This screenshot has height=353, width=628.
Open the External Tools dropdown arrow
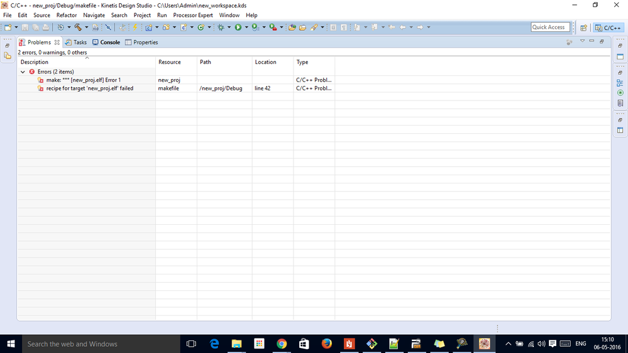pos(281,27)
